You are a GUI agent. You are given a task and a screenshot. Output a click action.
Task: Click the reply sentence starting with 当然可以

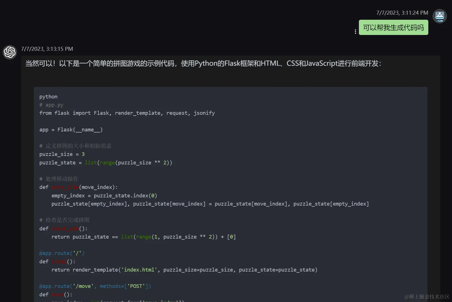tap(203, 63)
